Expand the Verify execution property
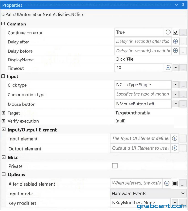Viewport: 188px width, 211px height. pos(3,121)
